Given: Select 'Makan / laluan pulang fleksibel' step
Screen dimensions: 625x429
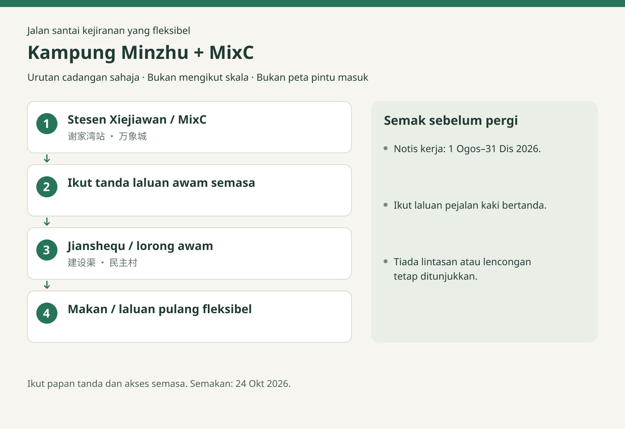Looking at the screenshot, I should click(x=189, y=317).
